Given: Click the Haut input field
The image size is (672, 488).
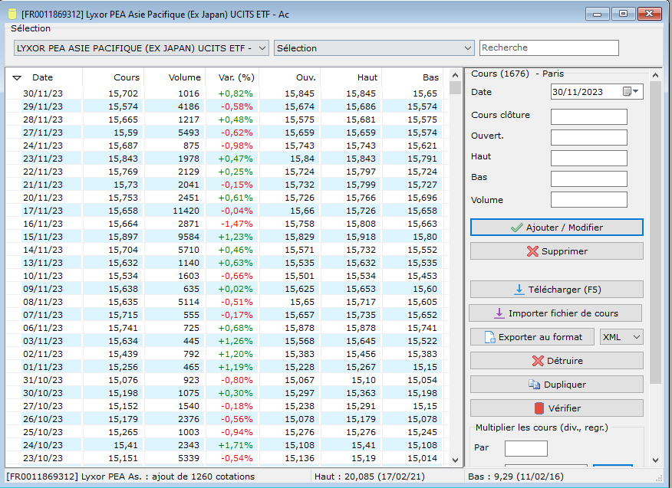Looking at the screenshot, I should (x=589, y=158).
